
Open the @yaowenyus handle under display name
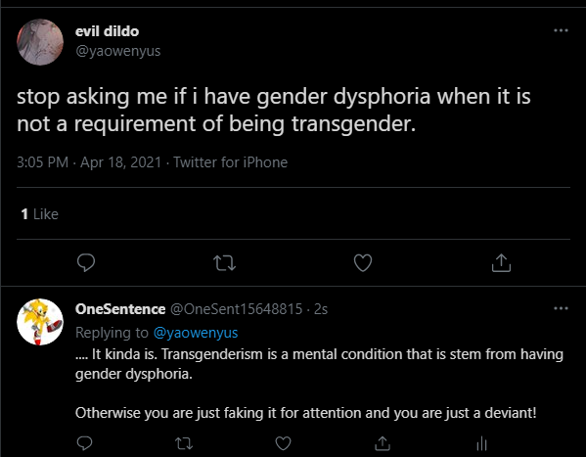point(117,51)
